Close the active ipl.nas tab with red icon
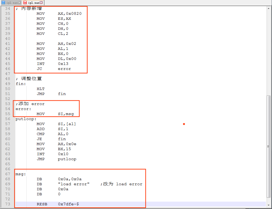Screen dimensions: 272x209 click(x=41, y=3)
